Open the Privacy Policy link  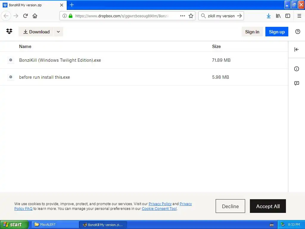pos(160,204)
